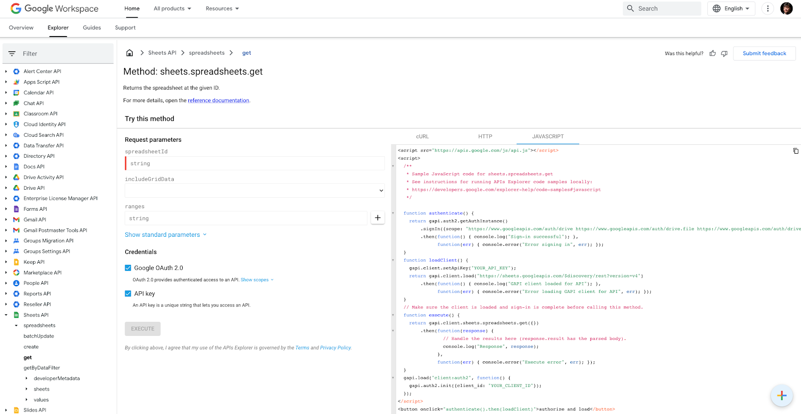Click the Groups Migration API icon
The image size is (801, 414).
pos(16,241)
